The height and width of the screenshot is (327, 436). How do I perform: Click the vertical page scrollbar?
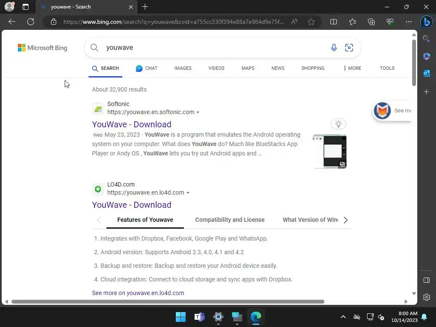point(414,63)
